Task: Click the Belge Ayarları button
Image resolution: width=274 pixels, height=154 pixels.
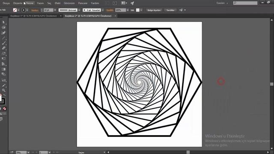Action: 154,10
